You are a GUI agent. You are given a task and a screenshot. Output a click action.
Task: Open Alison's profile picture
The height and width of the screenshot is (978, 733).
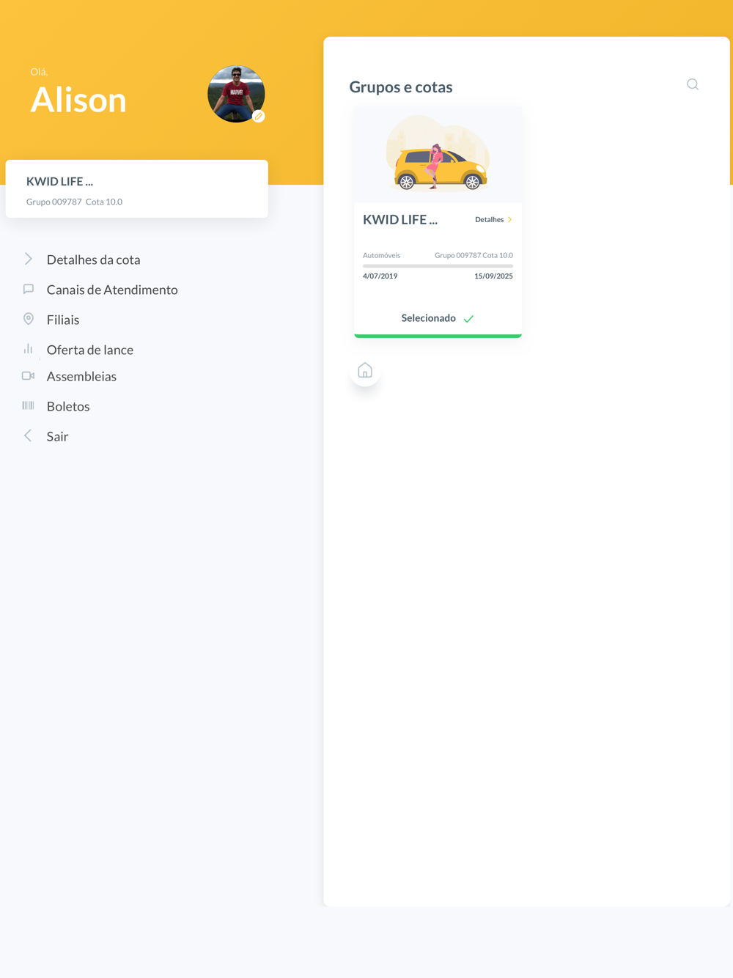pos(236,94)
